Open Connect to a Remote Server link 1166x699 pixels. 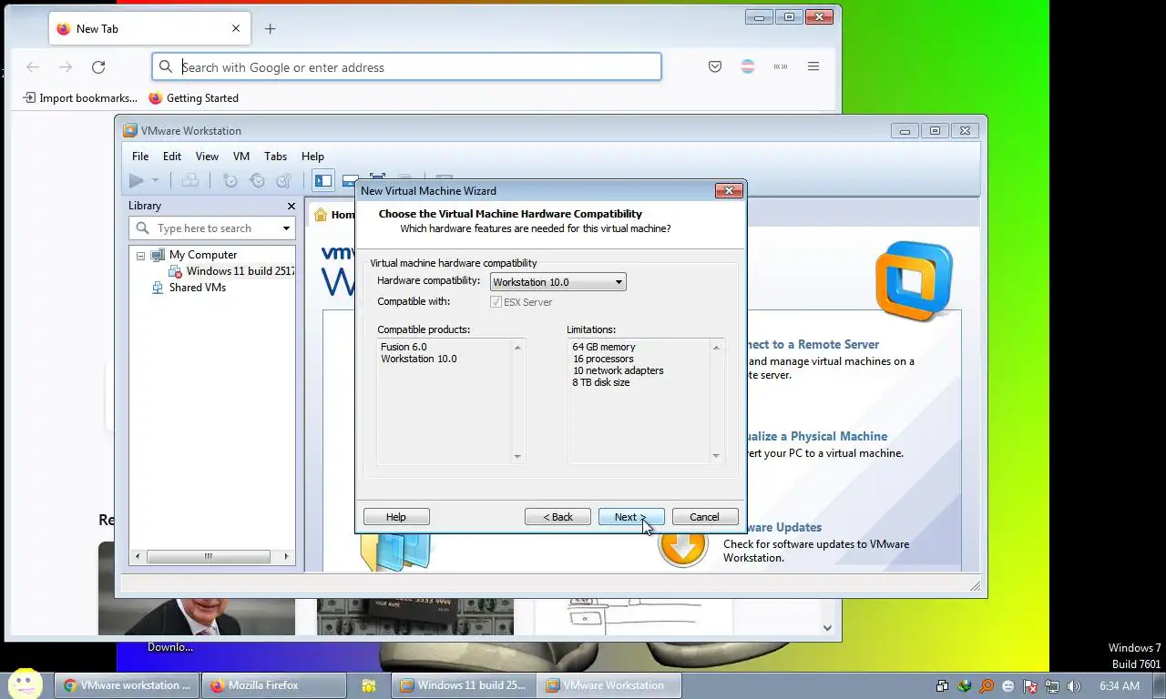(x=813, y=345)
